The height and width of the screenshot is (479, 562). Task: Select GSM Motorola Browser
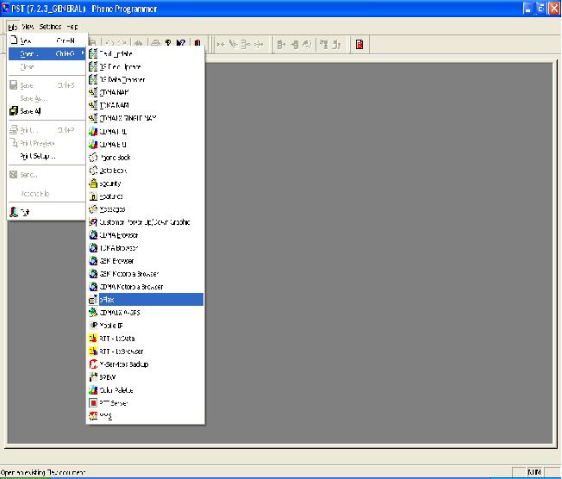tap(146, 274)
